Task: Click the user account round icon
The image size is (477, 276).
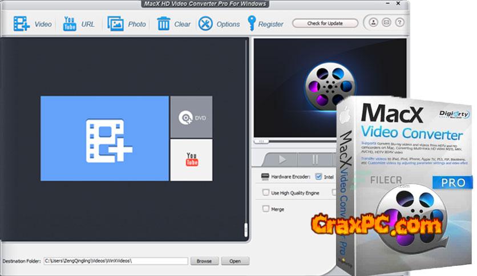Action: (373, 23)
